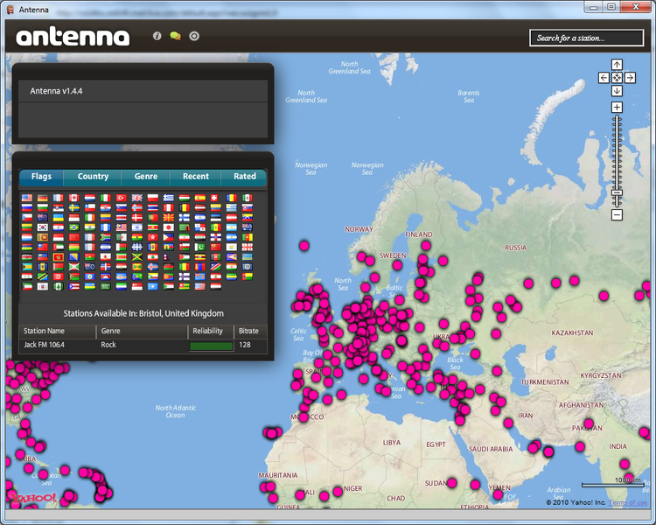Select the South Africa flag
The width and height of the screenshot is (656, 525).
pos(106,237)
